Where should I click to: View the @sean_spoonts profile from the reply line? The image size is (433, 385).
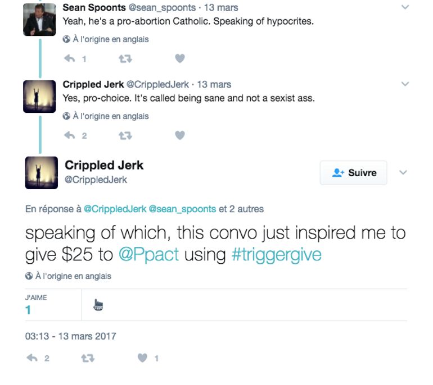click(182, 209)
